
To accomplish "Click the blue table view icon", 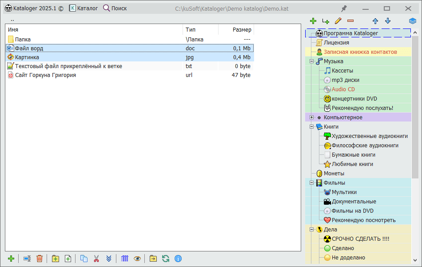I will (125, 259).
